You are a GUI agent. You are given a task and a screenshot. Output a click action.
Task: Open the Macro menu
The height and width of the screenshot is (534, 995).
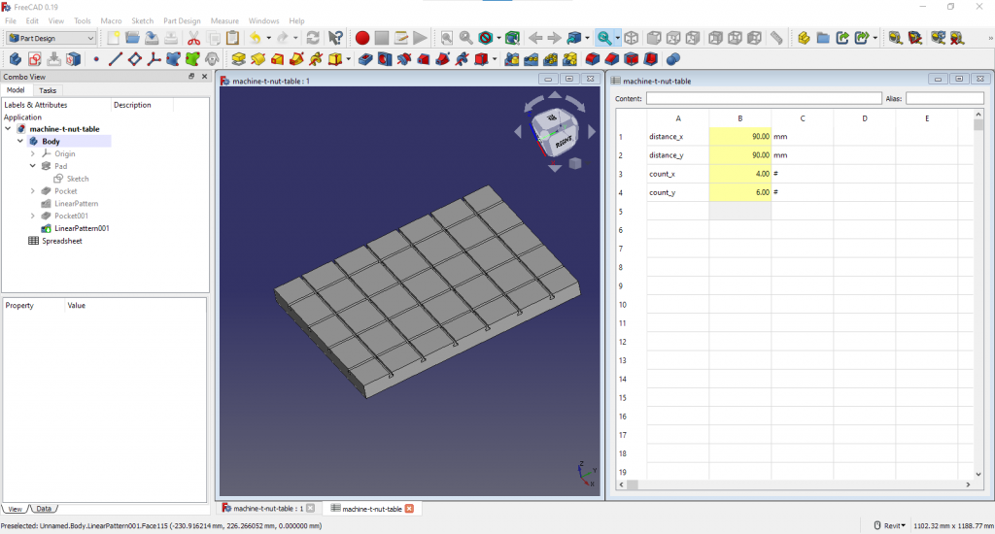(111, 21)
